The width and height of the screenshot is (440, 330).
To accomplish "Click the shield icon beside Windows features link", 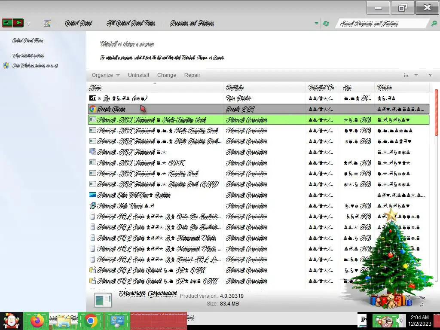I will coord(6,66).
